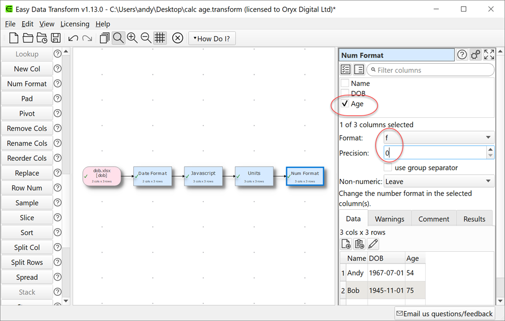Select the pencil edit icon above the results table
Screen dimensions: 505x321
click(373, 244)
